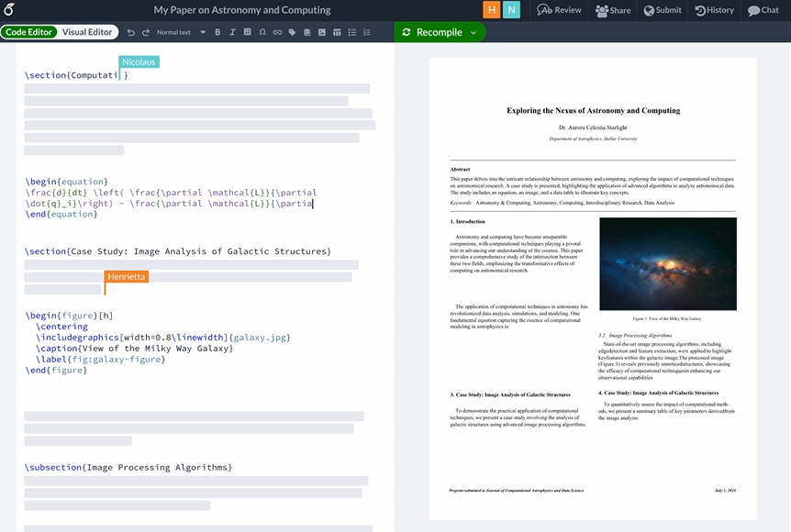Image resolution: width=791 pixels, height=532 pixels.
Task: Insert a numbered list
Action: coord(367,32)
